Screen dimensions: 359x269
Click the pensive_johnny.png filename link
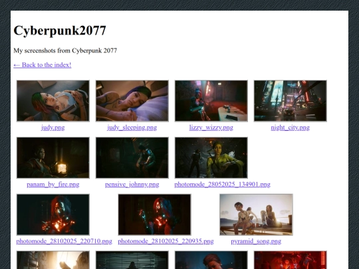tap(132, 185)
